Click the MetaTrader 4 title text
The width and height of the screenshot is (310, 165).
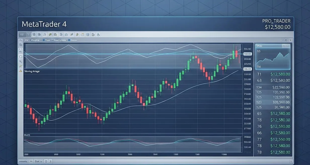pos(44,24)
